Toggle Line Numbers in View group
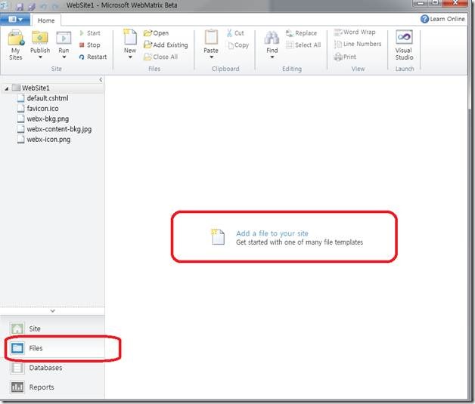Image resolution: width=475 pixels, height=404 pixels. 358,44
